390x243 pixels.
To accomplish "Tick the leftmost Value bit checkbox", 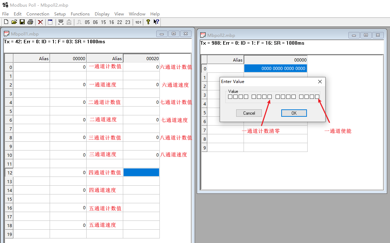I will tap(230, 97).
